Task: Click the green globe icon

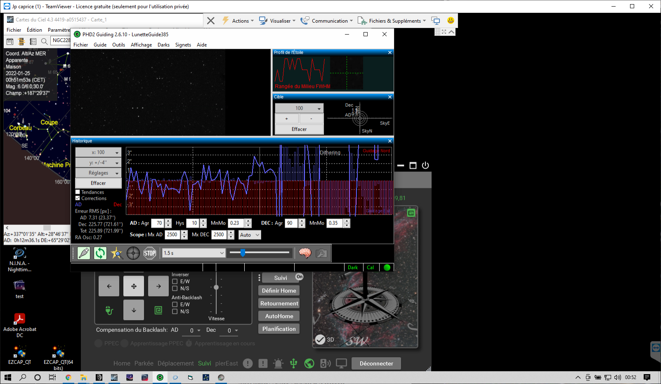Action: coord(309,363)
